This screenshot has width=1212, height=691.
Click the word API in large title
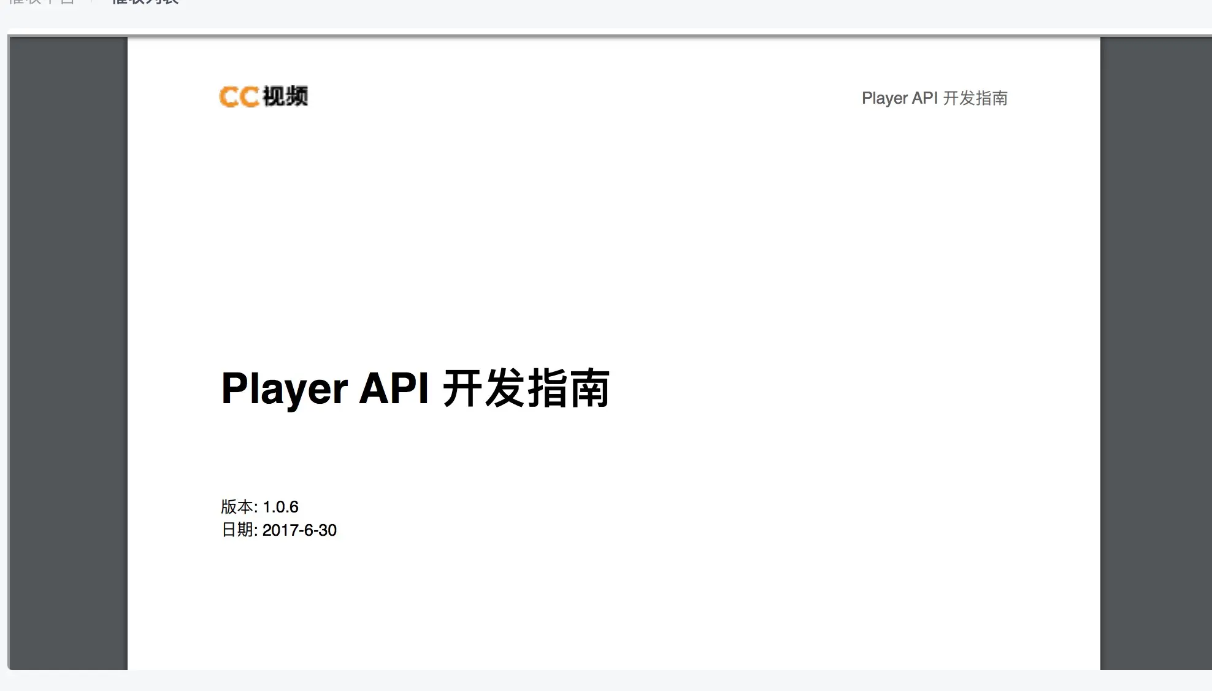click(x=393, y=388)
